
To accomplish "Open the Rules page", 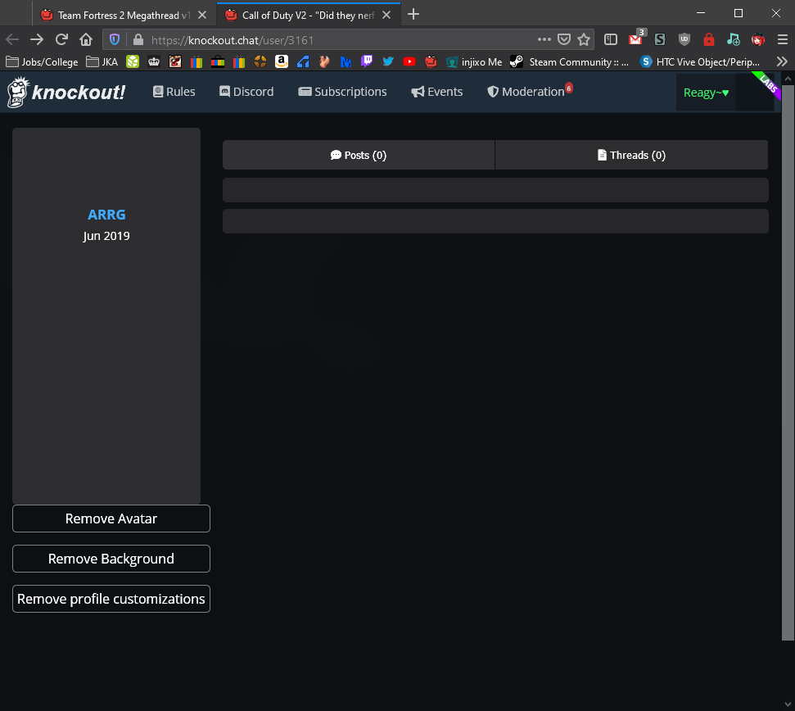I will click(x=174, y=92).
